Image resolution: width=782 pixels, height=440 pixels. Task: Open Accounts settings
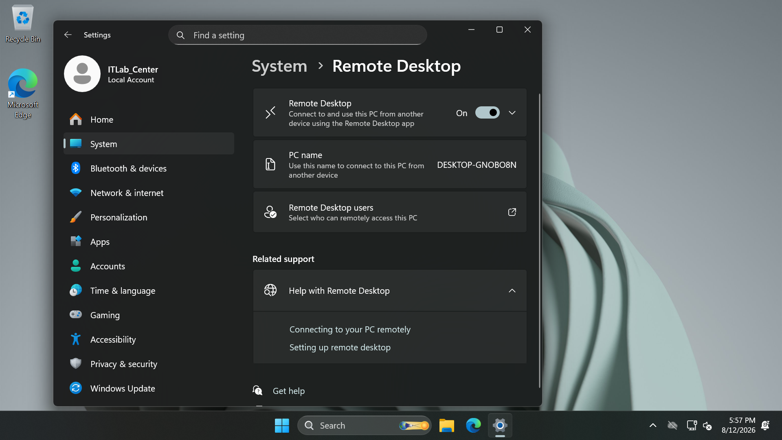[x=149, y=266]
